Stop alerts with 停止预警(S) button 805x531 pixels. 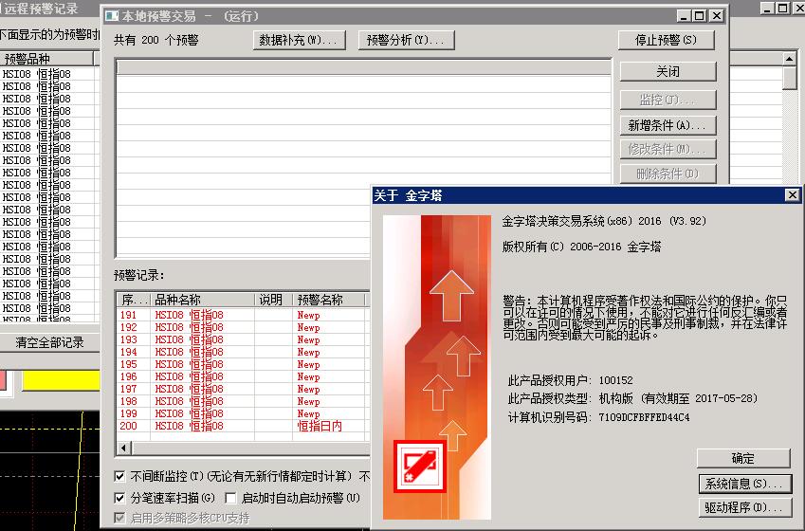(666, 40)
